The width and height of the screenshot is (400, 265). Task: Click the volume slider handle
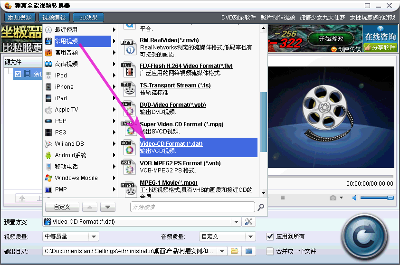pos(390,198)
